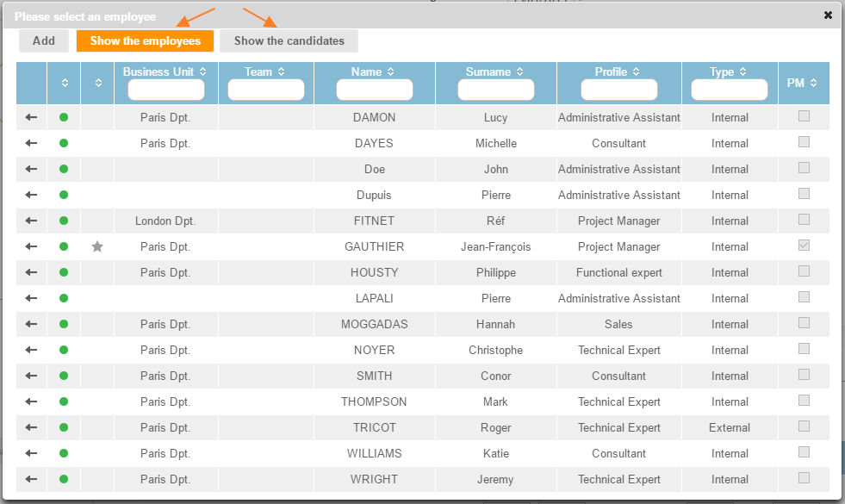Click green status dot in SMITH row
Screen dimensions: 845x504
pyautogui.click(x=64, y=376)
